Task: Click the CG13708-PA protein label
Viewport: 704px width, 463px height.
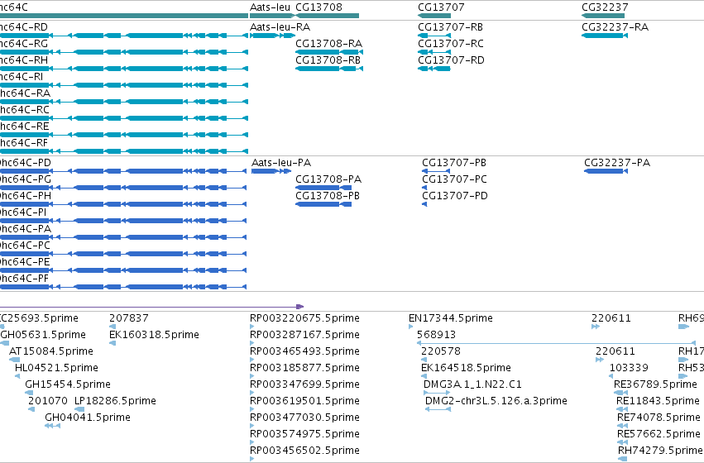Action: pyautogui.click(x=328, y=179)
